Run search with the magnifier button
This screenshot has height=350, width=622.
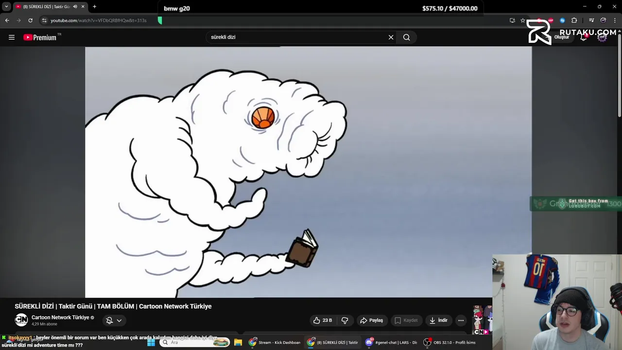[x=407, y=37]
